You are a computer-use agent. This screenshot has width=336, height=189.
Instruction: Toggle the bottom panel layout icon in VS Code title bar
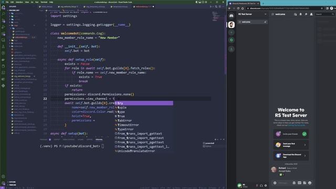pos(199,2)
